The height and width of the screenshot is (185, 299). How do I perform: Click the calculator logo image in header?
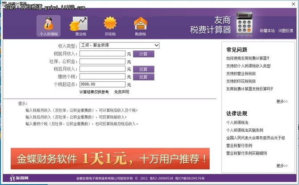(x=244, y=23)
